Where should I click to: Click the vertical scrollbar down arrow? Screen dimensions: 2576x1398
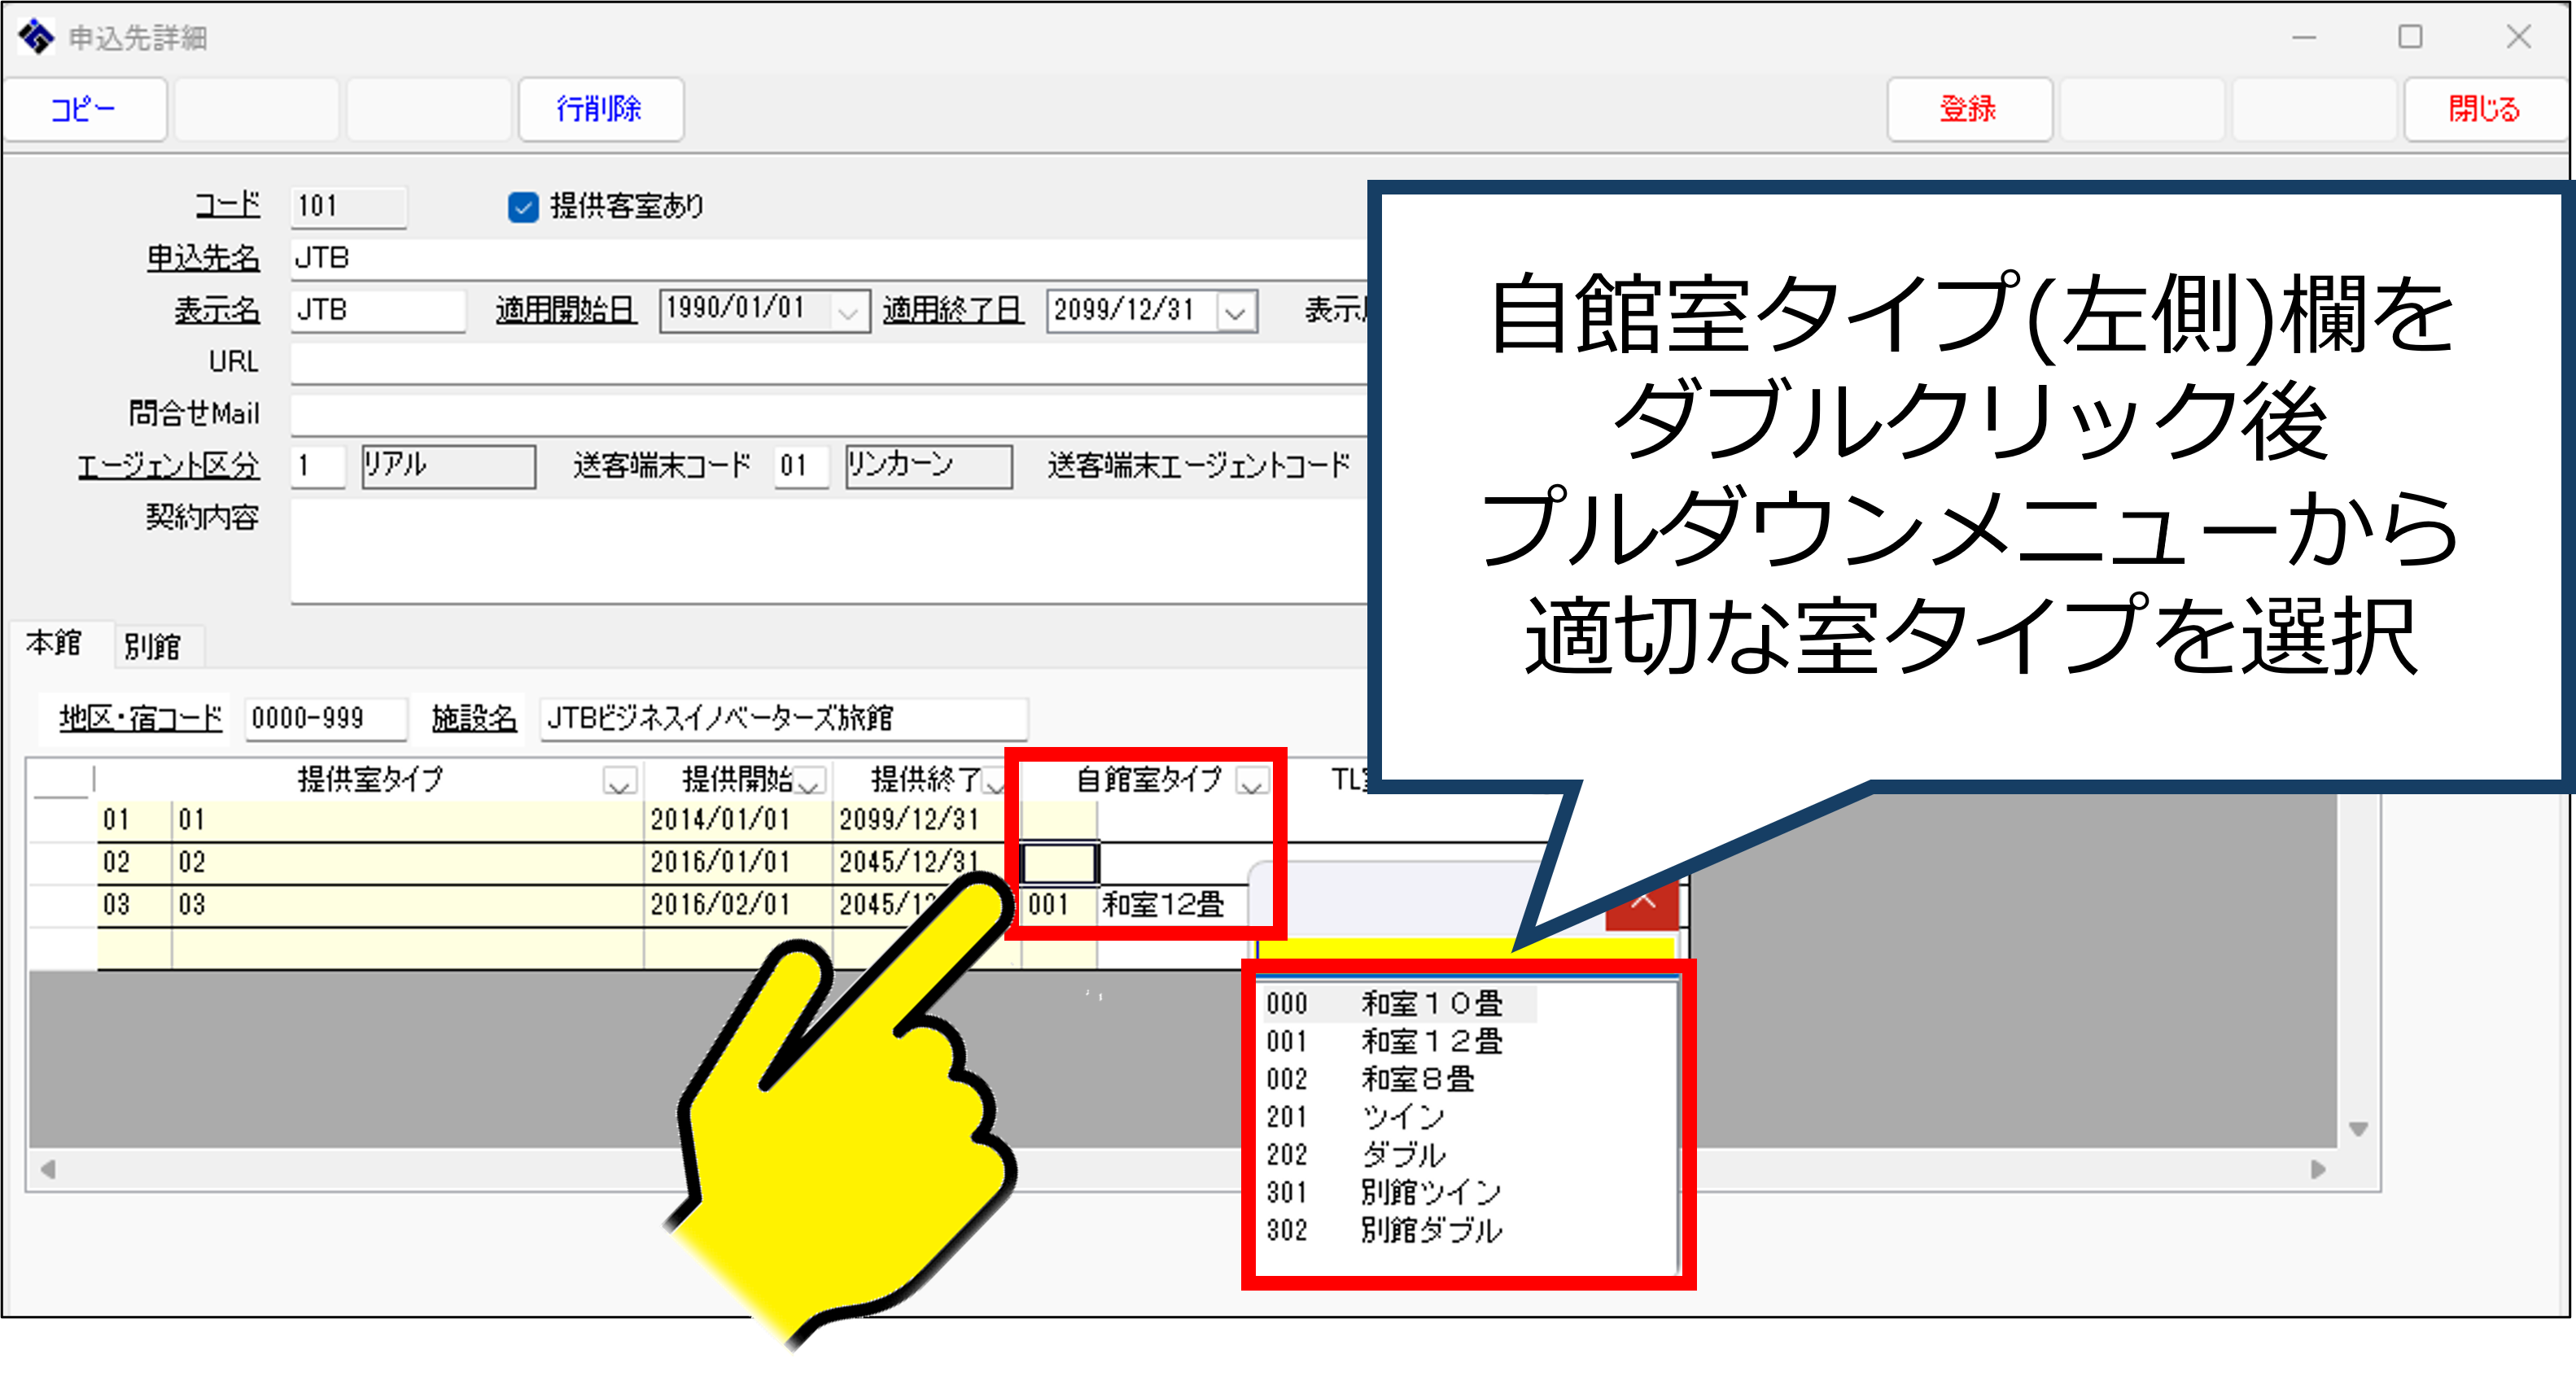(2358, 1129)
